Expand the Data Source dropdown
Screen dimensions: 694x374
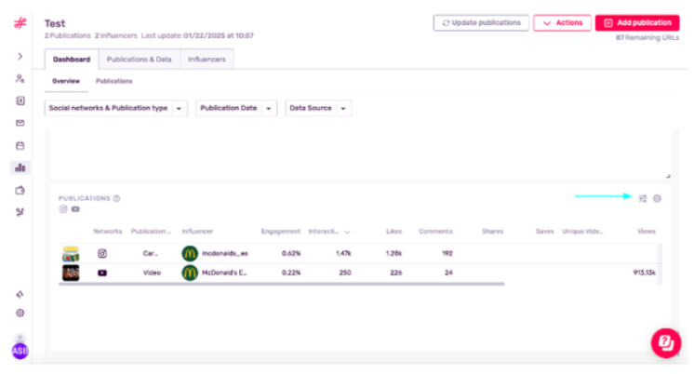(318, 108)
